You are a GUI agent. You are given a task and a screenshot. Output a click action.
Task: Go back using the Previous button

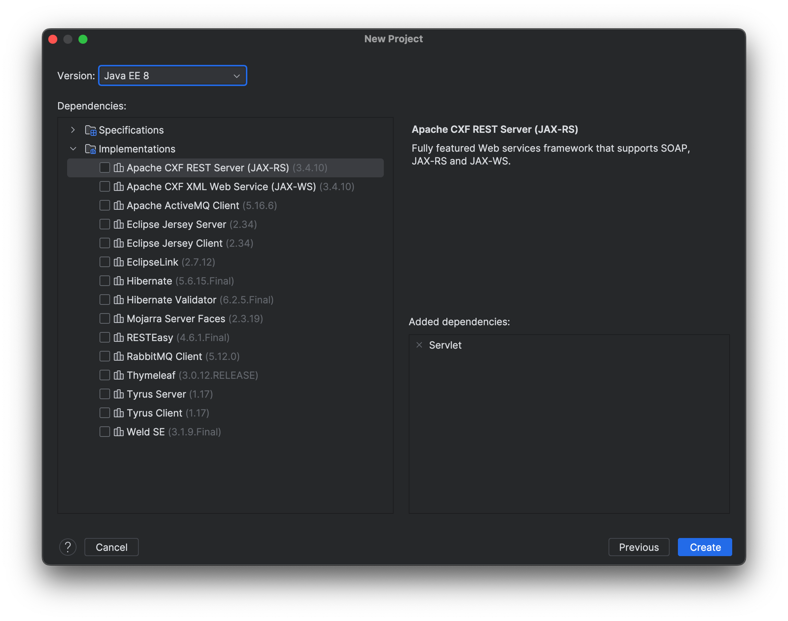639,547
